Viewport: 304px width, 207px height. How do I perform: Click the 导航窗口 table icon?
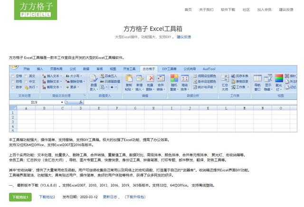tap(257, 78)
